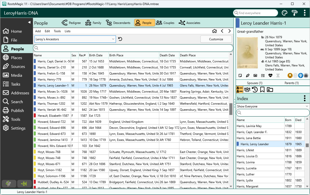Open the history clock icon in side panel

[x=255, y=90]
